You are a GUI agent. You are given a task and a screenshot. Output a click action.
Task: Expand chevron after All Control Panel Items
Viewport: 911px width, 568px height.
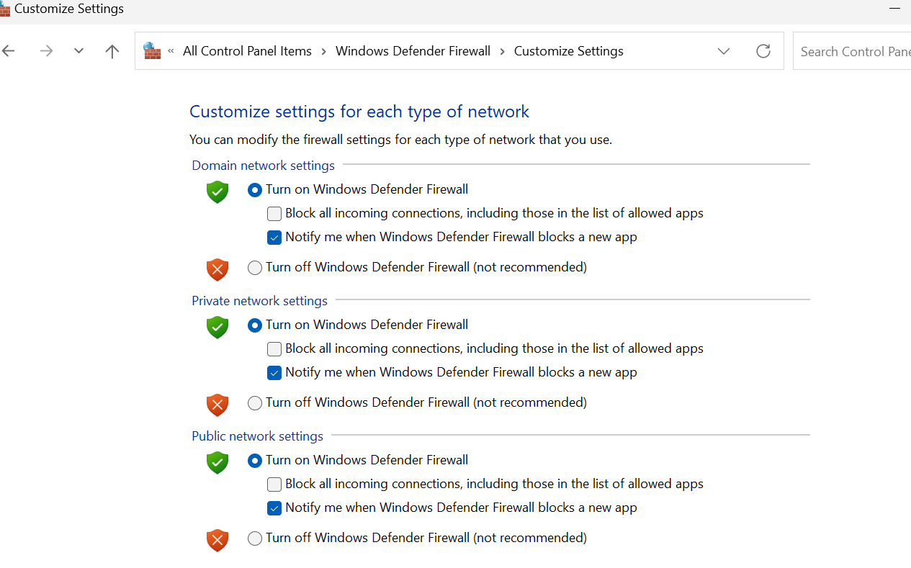pyautogui.click(x=323, y=51)
